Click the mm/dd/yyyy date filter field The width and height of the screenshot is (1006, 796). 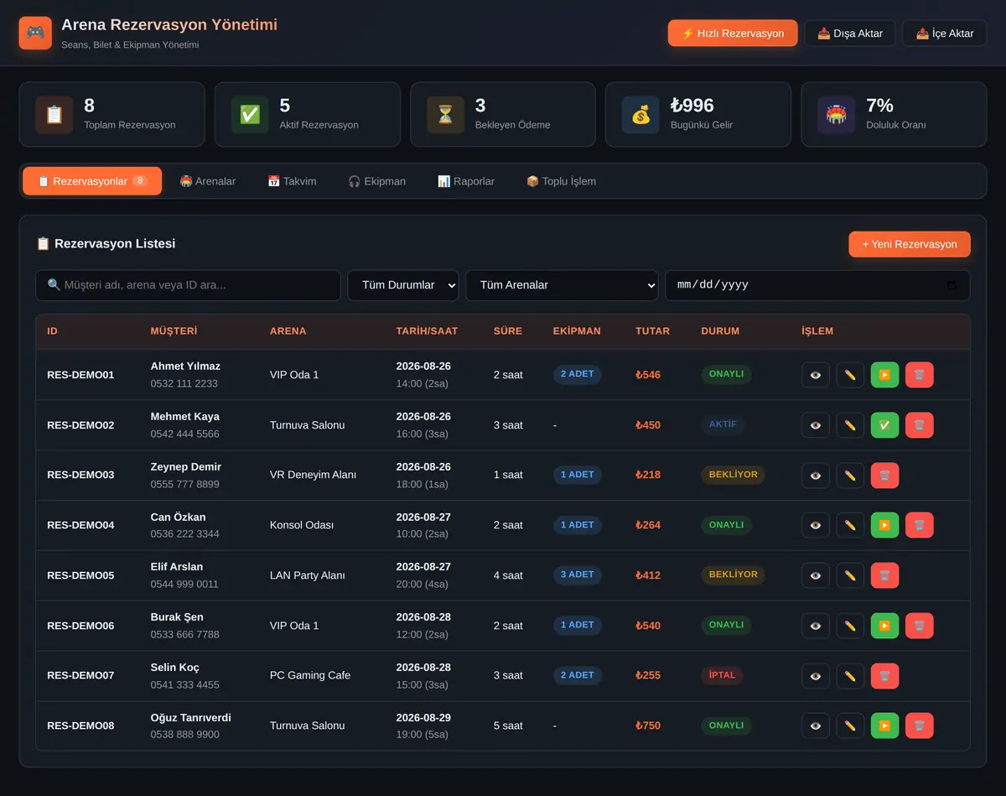pyautogui.click(x=817, y=285)
